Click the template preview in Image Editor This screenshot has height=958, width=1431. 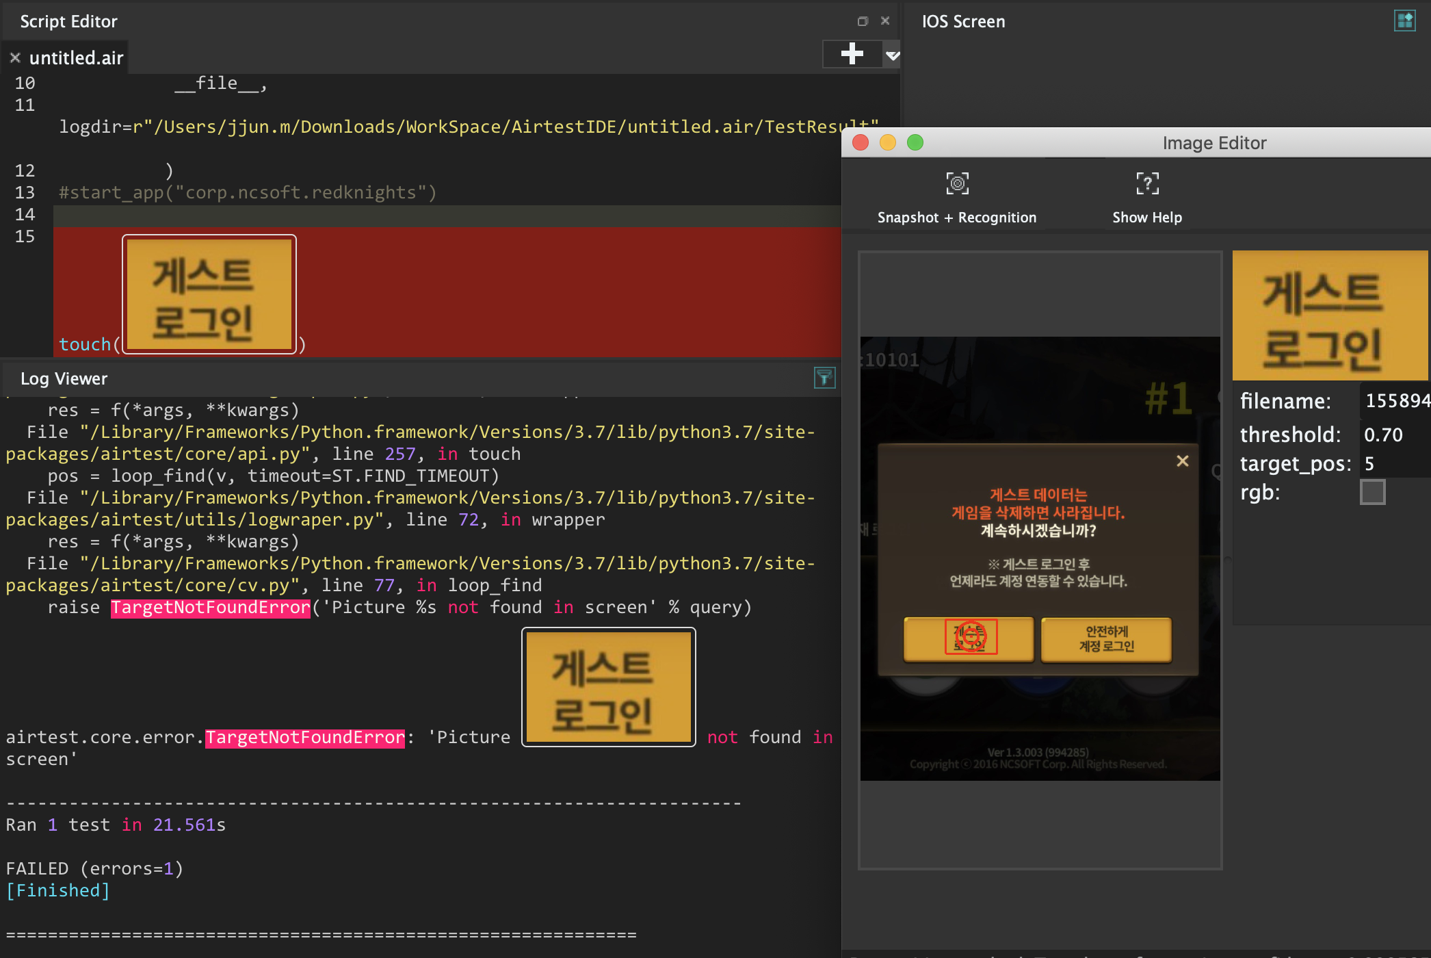point(1329,315)
